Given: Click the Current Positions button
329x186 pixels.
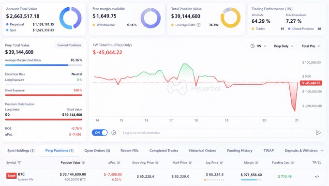Looking at the screenshot, I should pos(69,45).
